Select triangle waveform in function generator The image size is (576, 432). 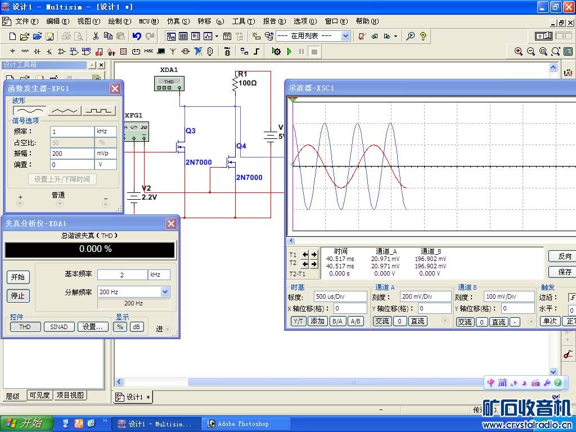(64, 111)
